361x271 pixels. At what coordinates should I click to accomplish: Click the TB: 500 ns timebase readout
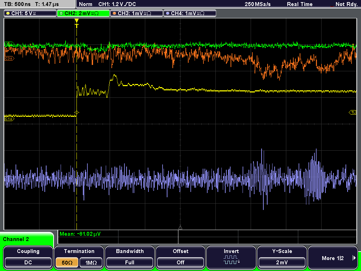coord(18,4)
